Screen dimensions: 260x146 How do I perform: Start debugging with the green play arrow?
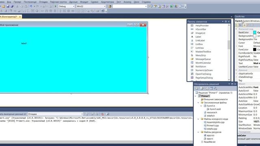coord(56,6)
